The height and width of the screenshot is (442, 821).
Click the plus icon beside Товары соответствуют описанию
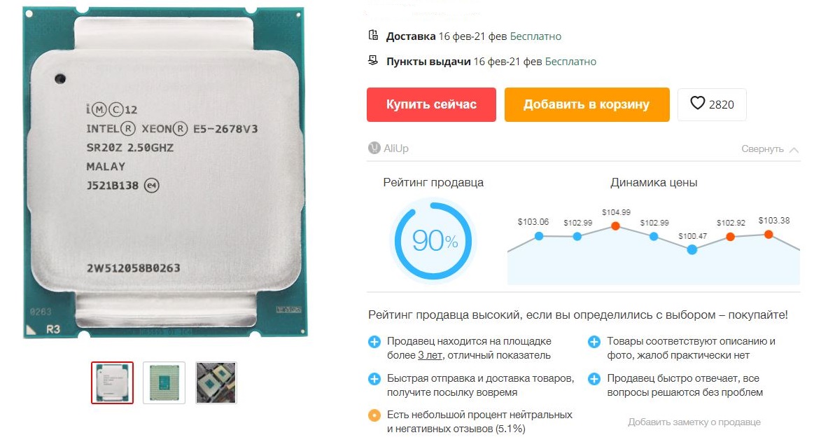click(x=594, y=343)
